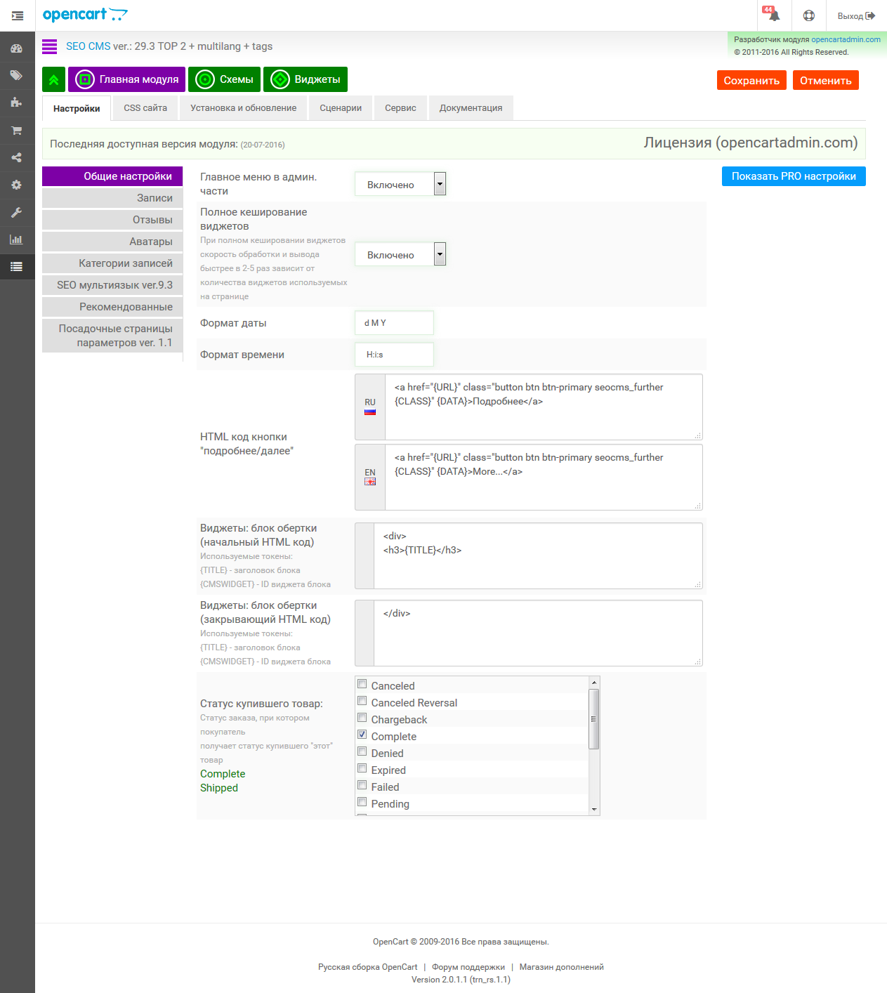Open the dashboard icon in sidebar
Viewport: 887px width, 993px height.
17,48
